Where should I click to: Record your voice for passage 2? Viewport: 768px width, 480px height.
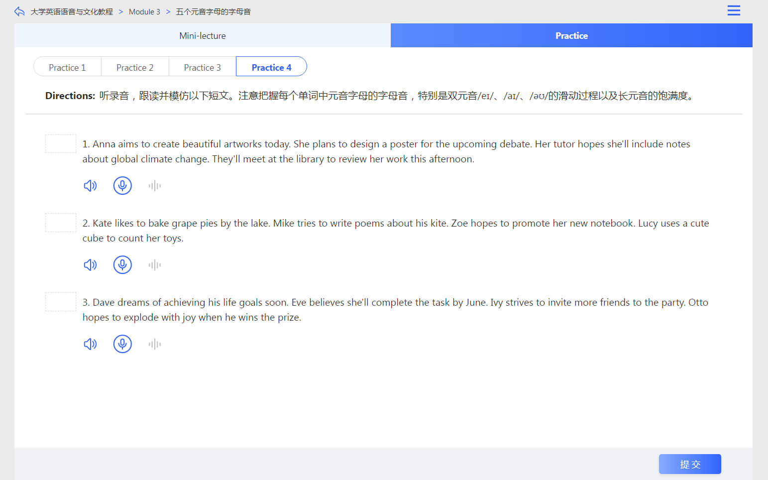pyautogui.click(x=122, y=265)
